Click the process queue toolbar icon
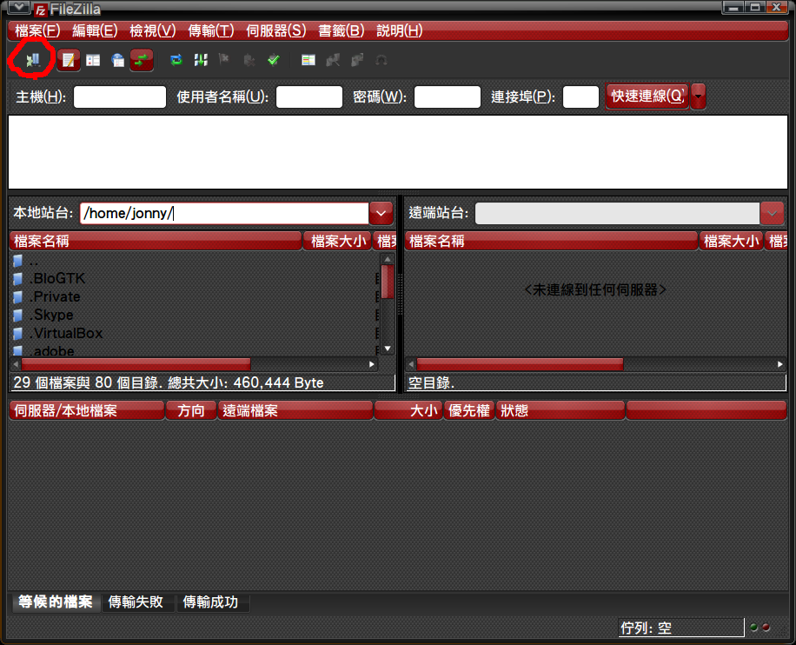The width and height of the screenshot is (796, 645). coord(199,60)
